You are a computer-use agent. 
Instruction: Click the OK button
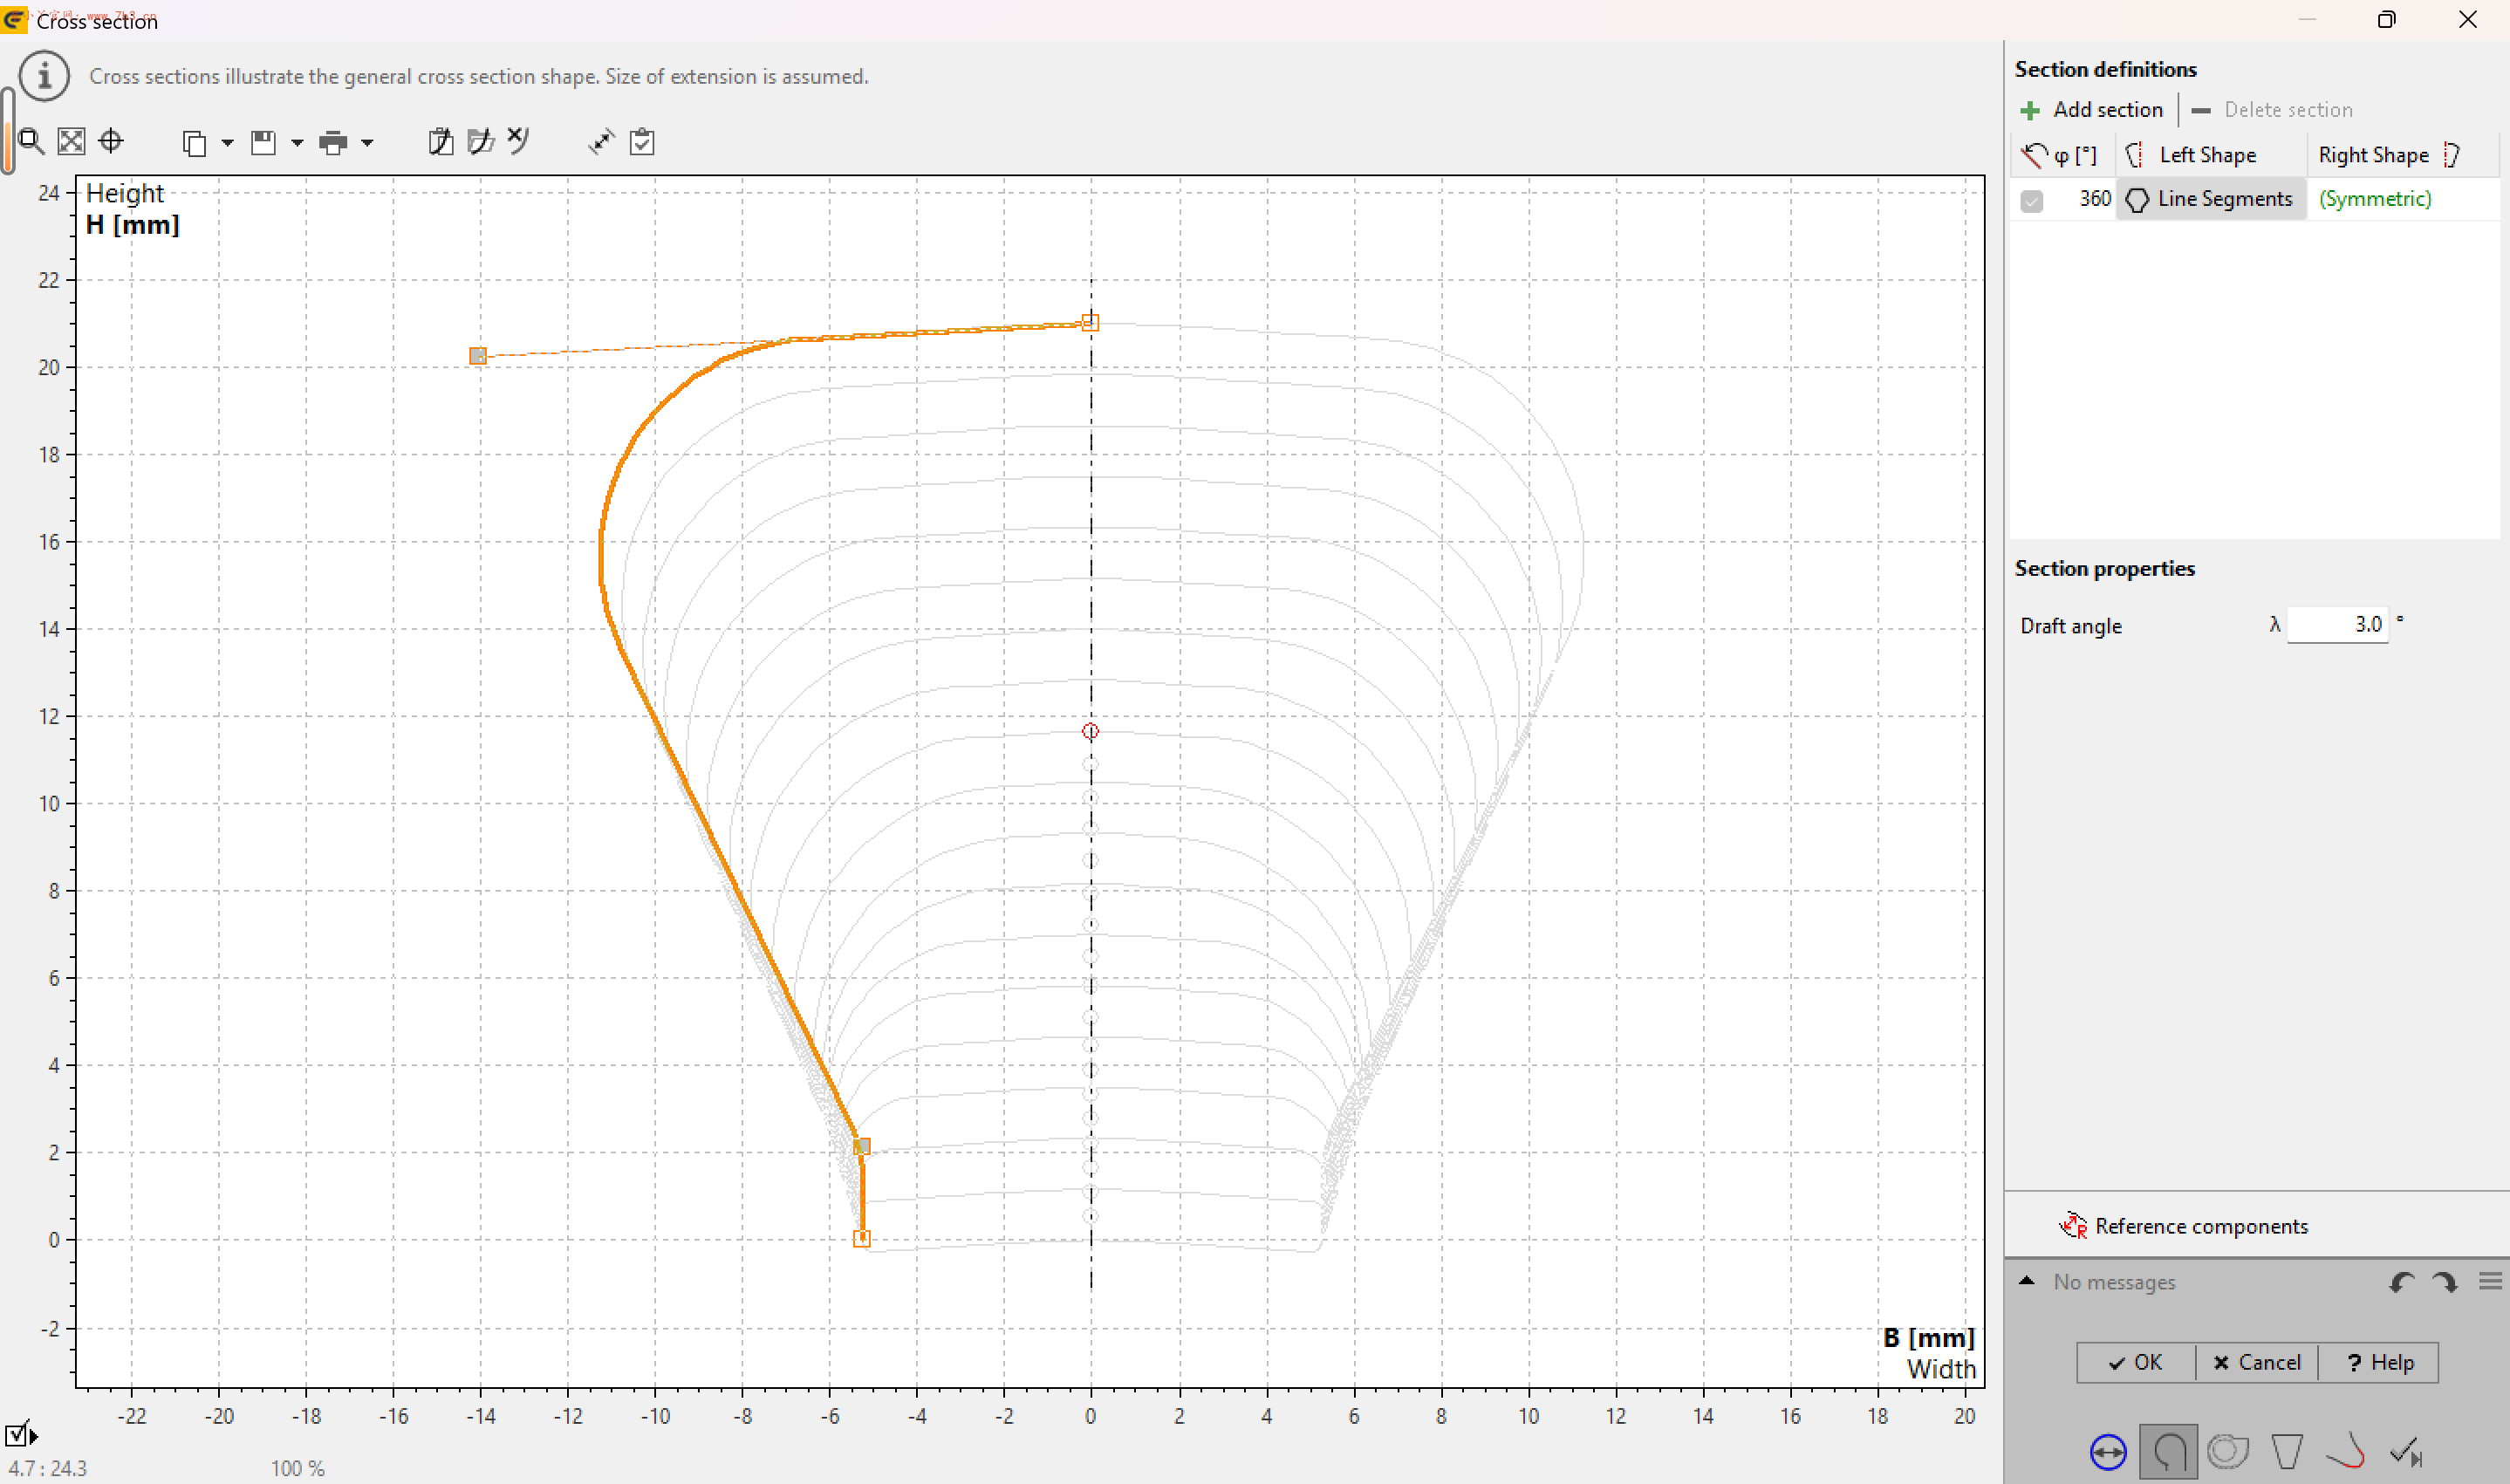tap(2135, 1362)
